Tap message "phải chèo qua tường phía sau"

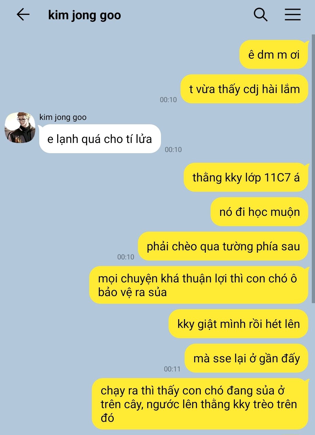(x=223, y=246)
